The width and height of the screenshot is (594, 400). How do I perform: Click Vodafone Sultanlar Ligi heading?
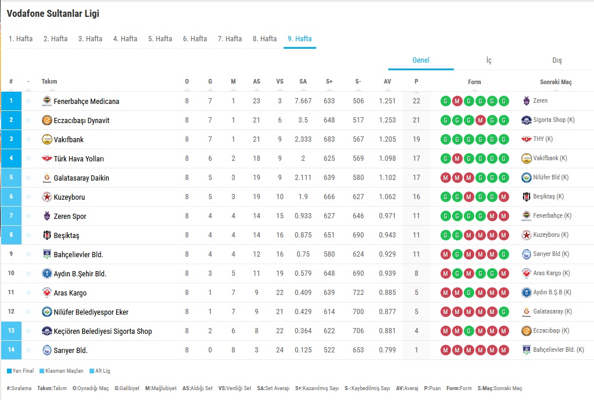pos(53,13)
